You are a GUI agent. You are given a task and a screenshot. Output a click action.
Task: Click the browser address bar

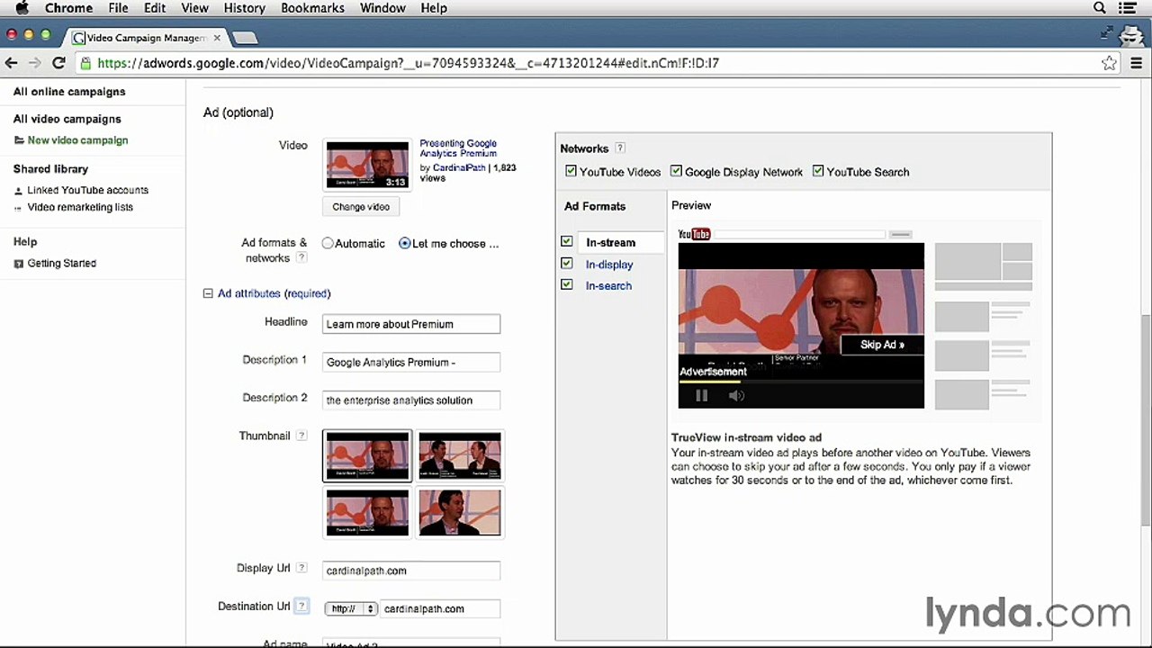click(594, 63)
